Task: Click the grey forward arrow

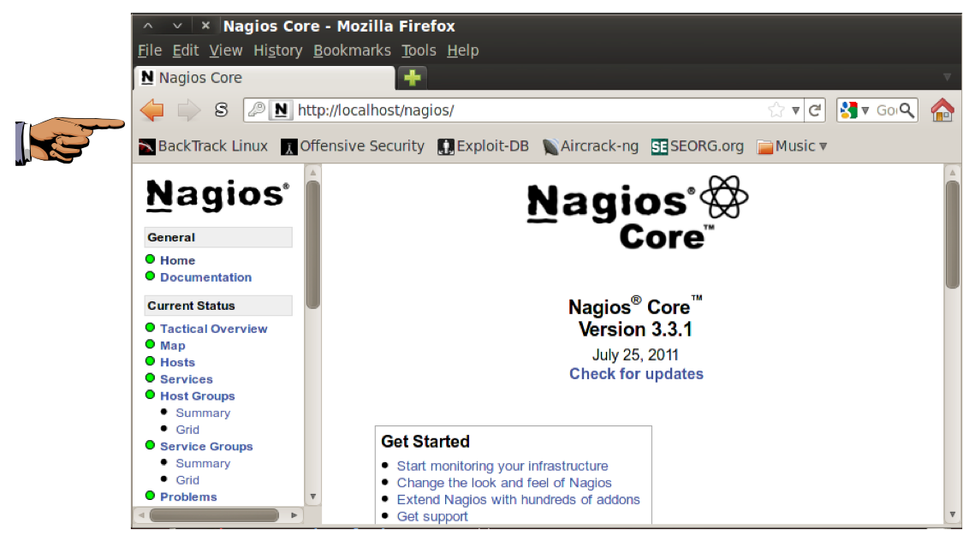Action: (188, 110)
